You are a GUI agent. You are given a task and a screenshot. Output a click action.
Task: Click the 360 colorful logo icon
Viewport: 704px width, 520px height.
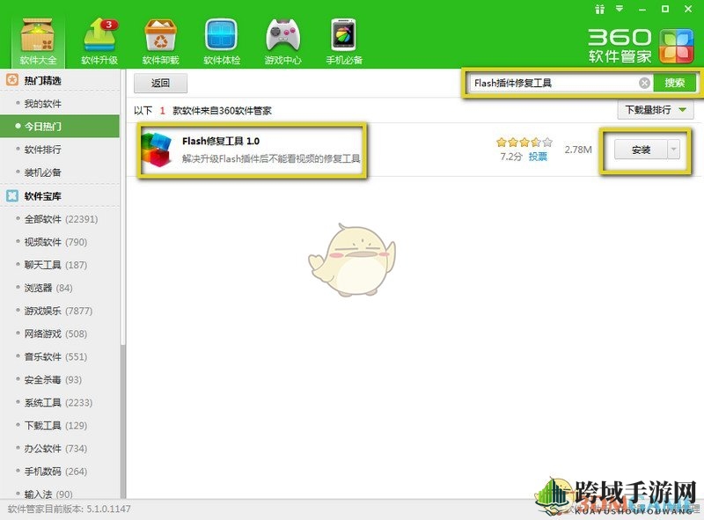(677, 47)
